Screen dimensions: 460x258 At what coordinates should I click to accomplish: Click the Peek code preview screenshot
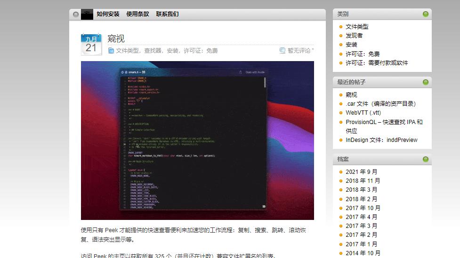[x=197, y=141]
